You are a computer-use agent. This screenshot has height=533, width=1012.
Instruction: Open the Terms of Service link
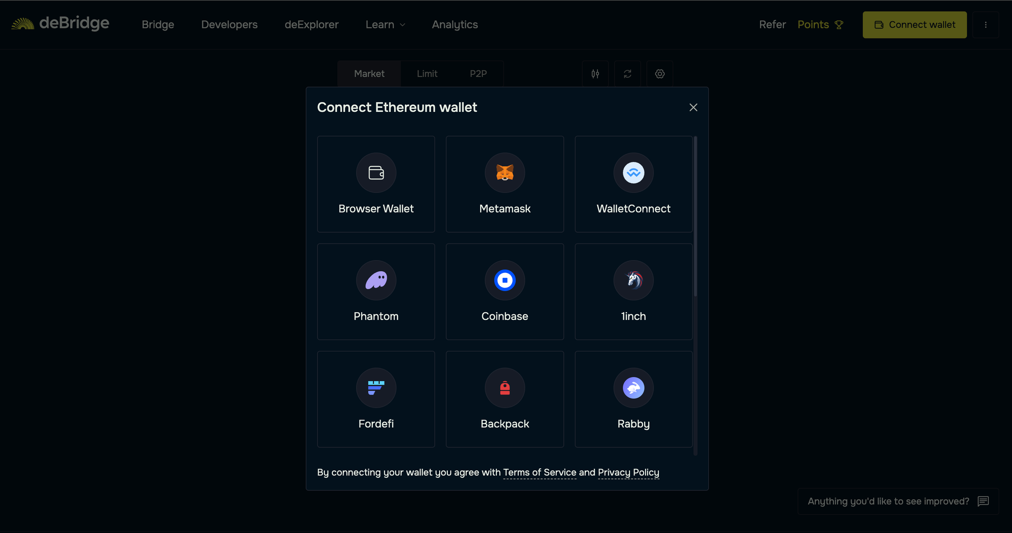539,472
